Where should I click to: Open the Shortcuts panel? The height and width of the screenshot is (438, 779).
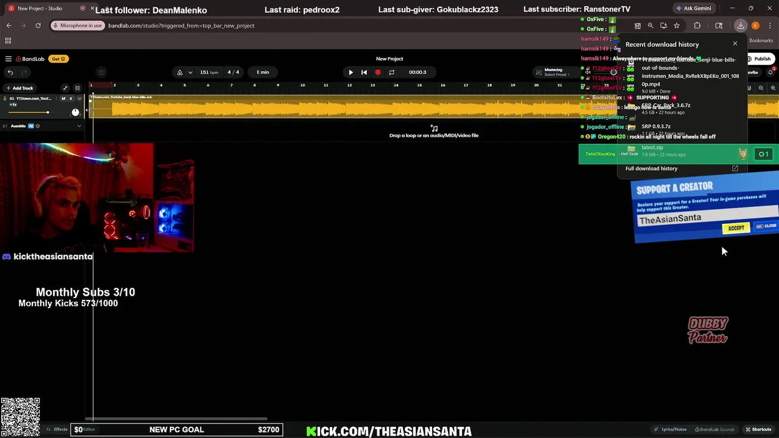pyautogui.click(x=758, y=429)
